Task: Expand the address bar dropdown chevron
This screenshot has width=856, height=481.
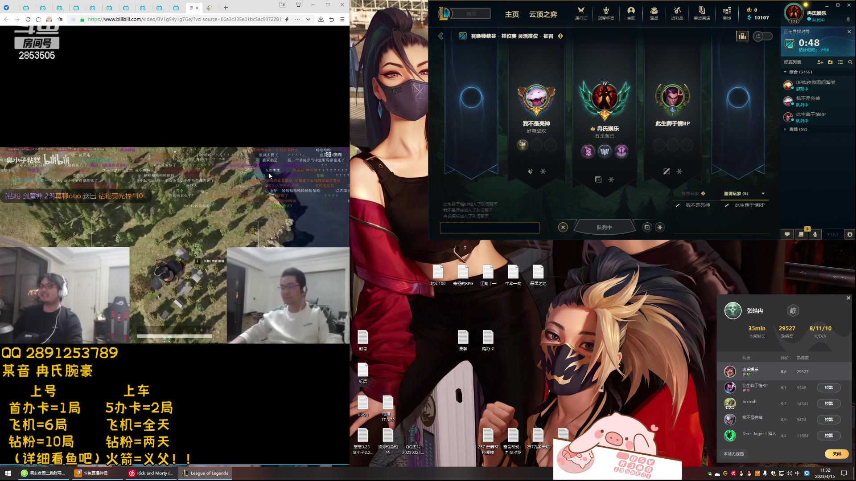Action: [x=308, y=19]
